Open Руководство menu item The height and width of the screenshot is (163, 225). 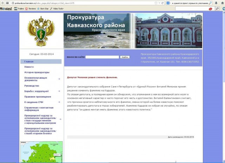pos(32,86)
